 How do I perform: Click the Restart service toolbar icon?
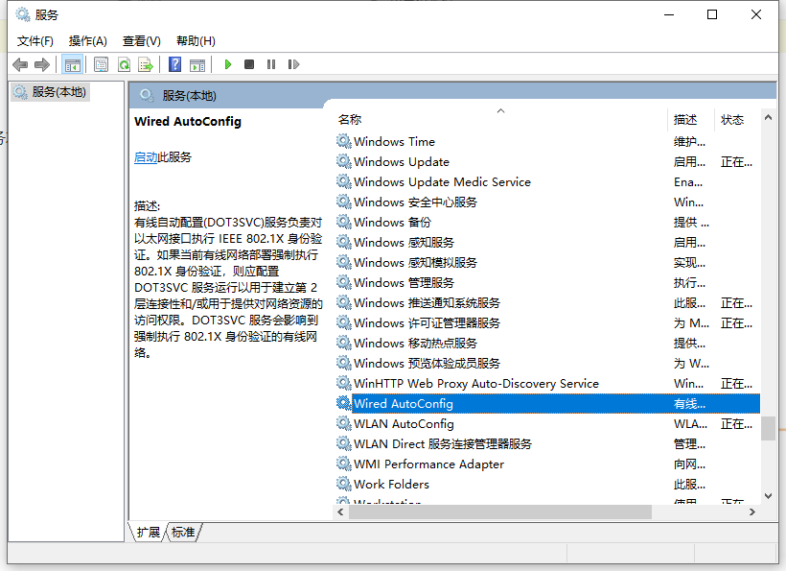pos(293,64)
